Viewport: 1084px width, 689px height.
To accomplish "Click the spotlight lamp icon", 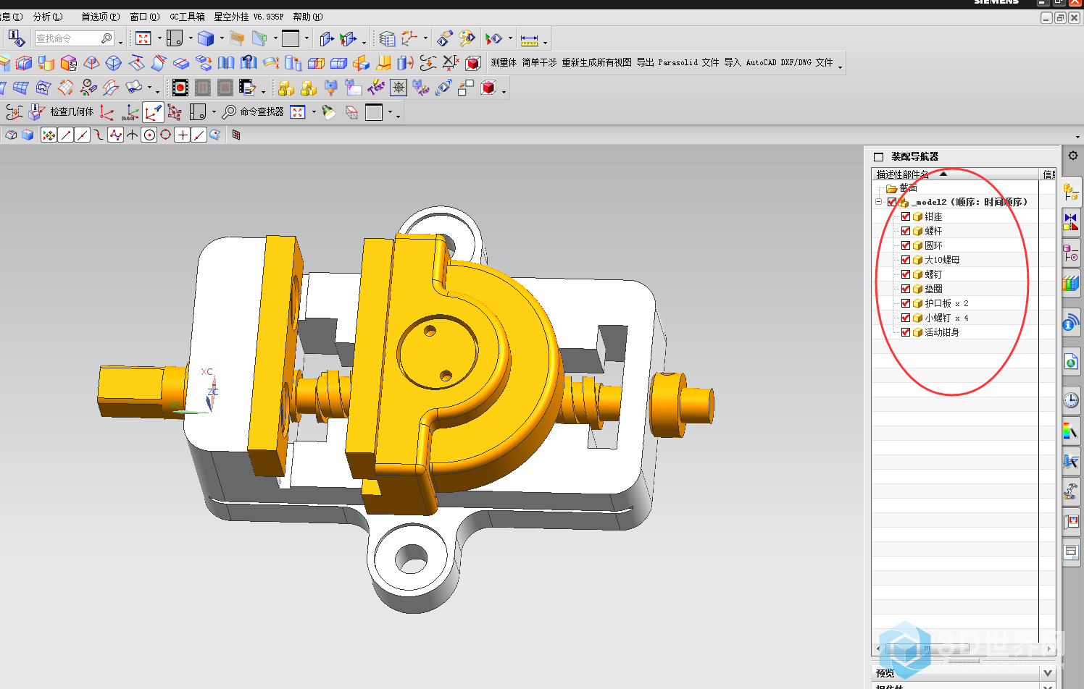I will (329, 112).
